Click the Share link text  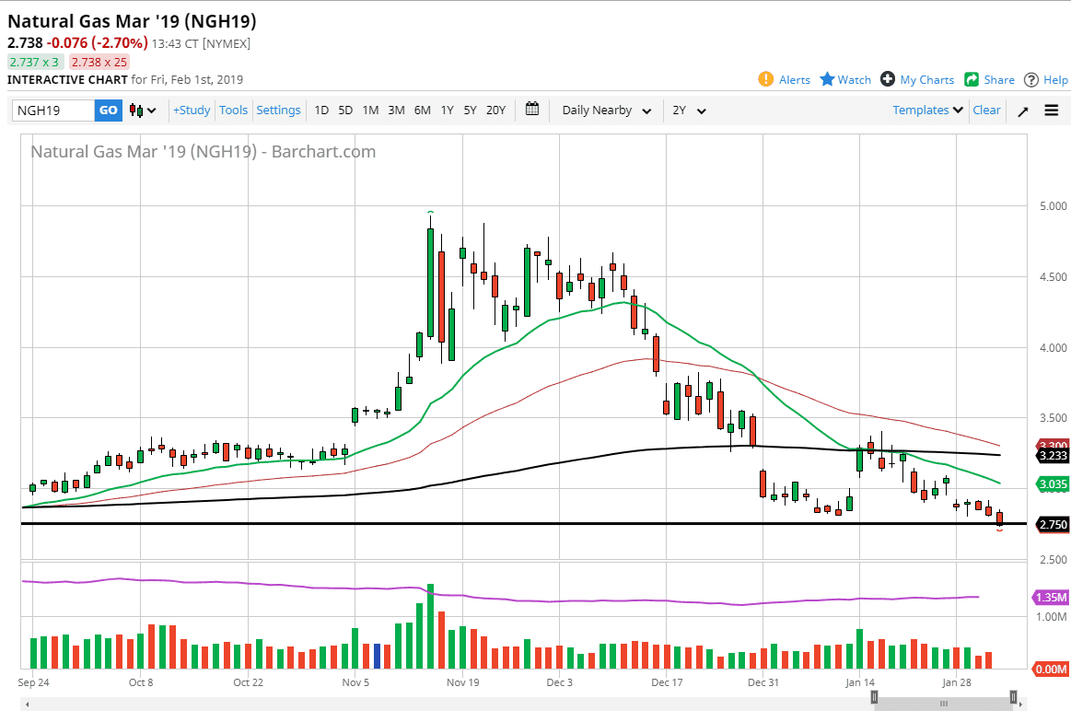(999, 80)
